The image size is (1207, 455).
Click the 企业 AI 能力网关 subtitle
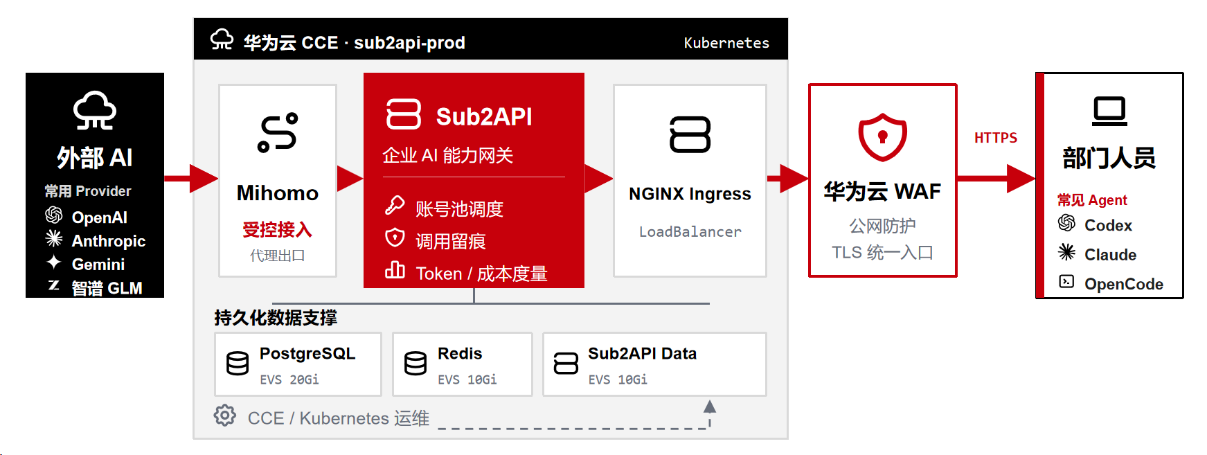448,155
